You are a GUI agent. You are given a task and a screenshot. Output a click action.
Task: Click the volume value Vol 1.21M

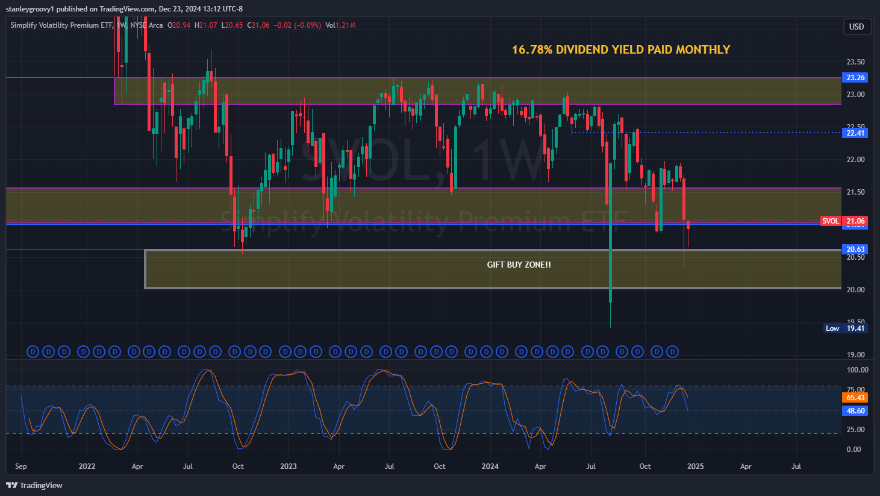point(340,25)
